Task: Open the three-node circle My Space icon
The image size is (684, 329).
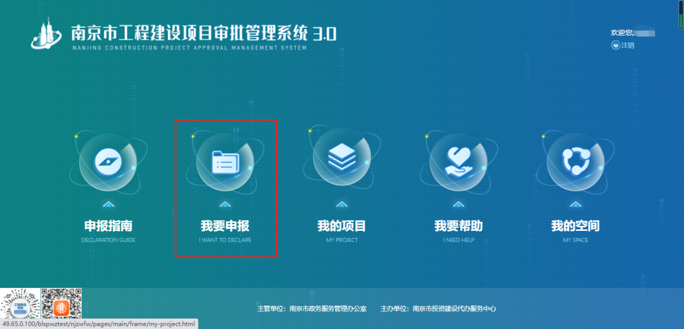Action: (x=576, y=161)
